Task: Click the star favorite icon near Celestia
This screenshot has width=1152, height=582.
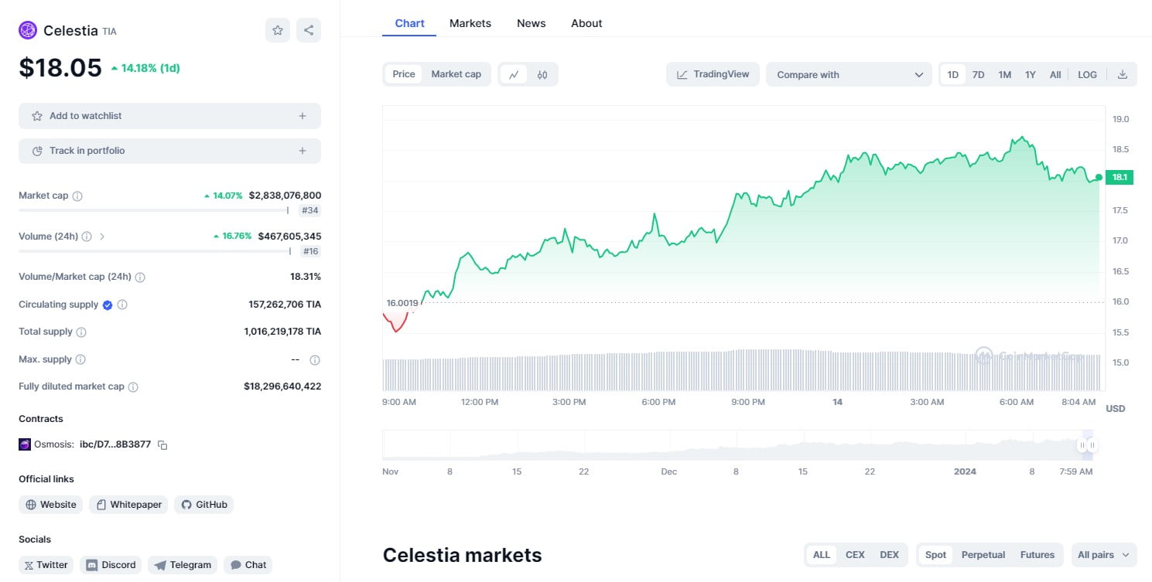Action: pyautogui.click(x=278, y=30)
